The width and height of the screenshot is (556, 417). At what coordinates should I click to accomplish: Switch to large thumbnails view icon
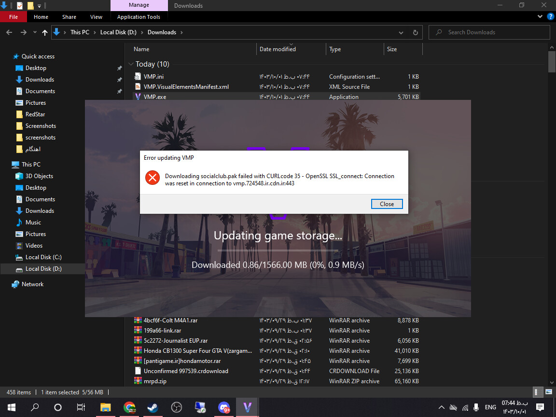pyautogui.click(x=549, y=392)
